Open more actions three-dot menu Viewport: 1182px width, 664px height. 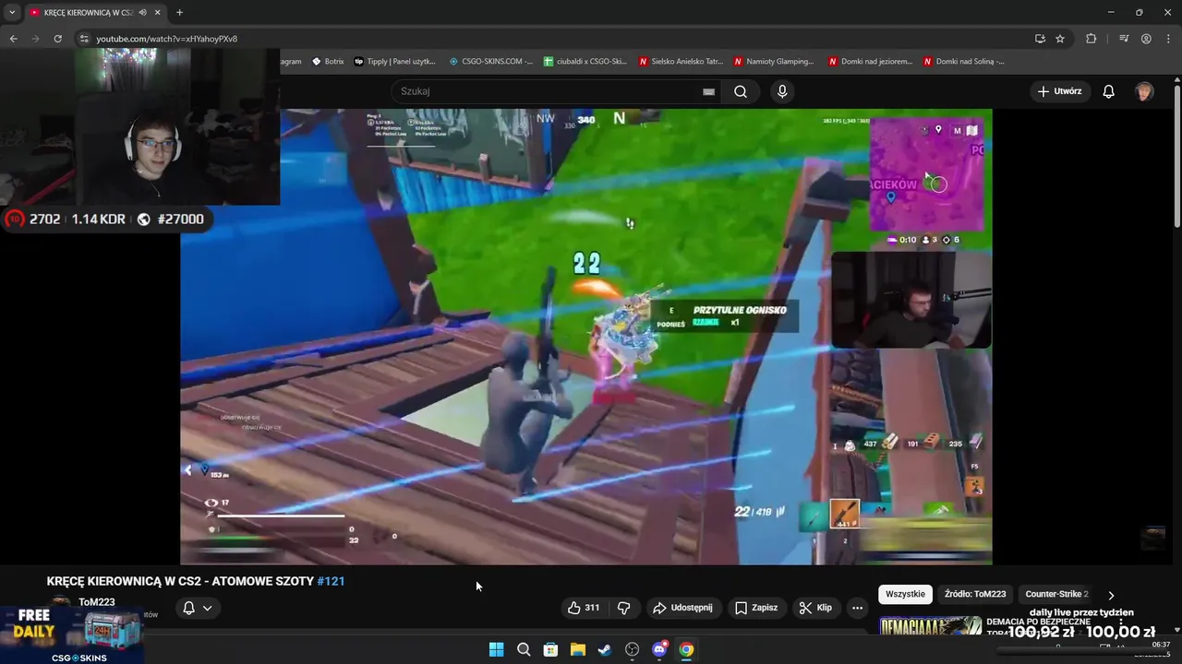pyautogui.click(x=857, y=608)
